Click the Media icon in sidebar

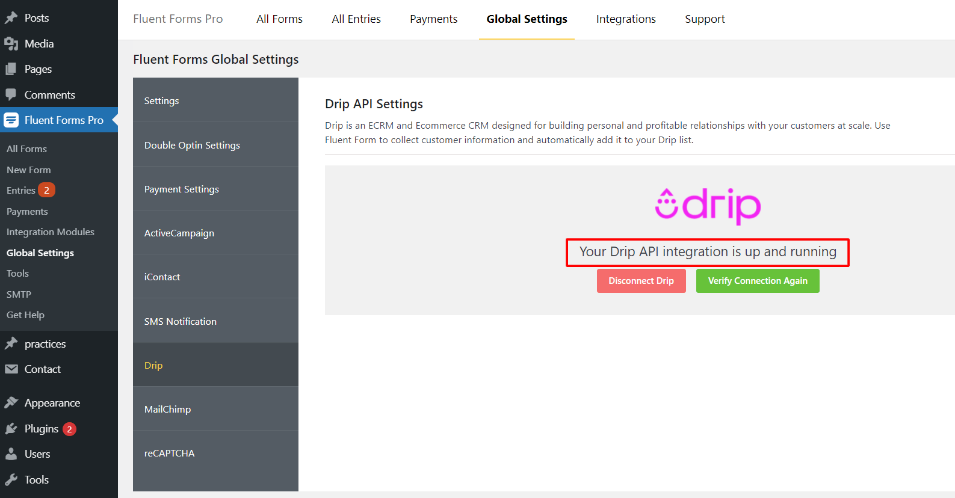point(11,44)
